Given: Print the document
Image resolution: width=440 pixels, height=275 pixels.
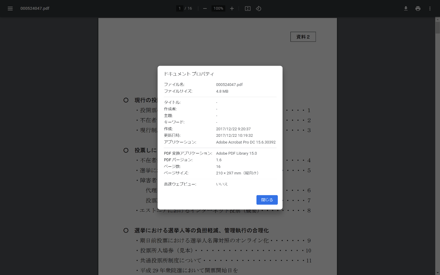Looking at the screenshot, I should pyautogui.click(x=418, y=8).
